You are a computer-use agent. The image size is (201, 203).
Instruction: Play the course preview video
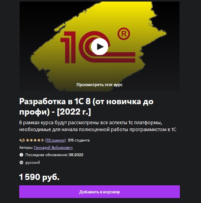pyautogui.click(x=100, y=47)
